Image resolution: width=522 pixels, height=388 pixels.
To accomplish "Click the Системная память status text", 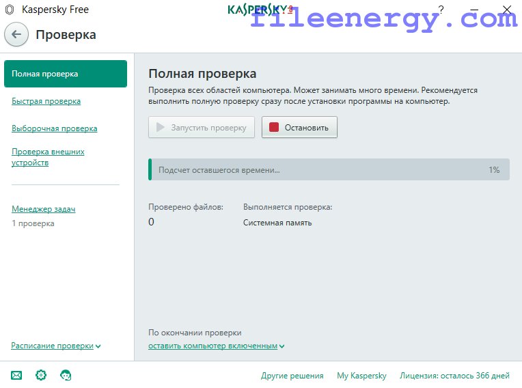I will coord(277,223).
